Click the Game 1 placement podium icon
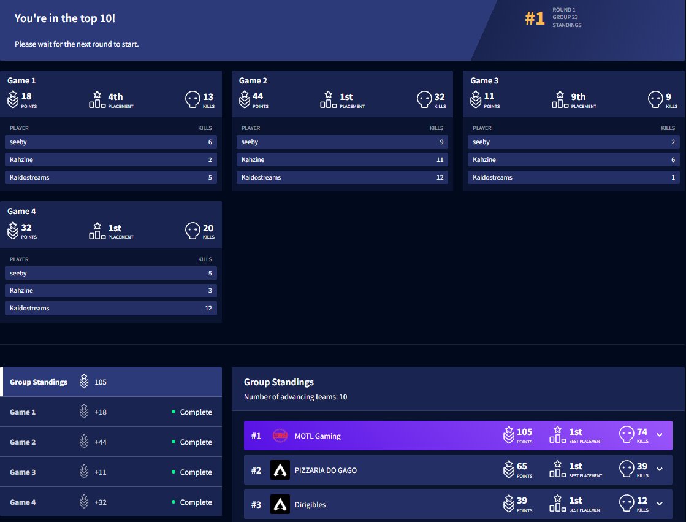 click(97, 99)
